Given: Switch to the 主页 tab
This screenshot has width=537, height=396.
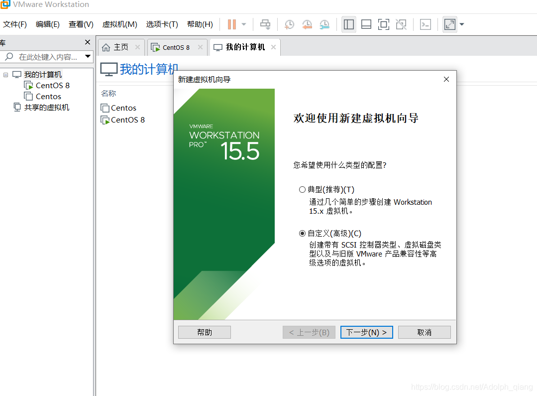Looking at the screenshot, I should tap(120, 47).
